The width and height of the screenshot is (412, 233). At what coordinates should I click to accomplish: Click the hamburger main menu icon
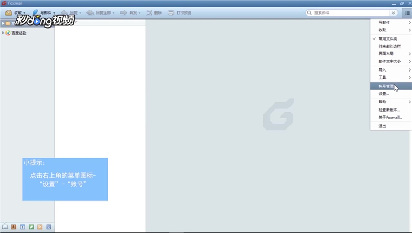[407, 13]
